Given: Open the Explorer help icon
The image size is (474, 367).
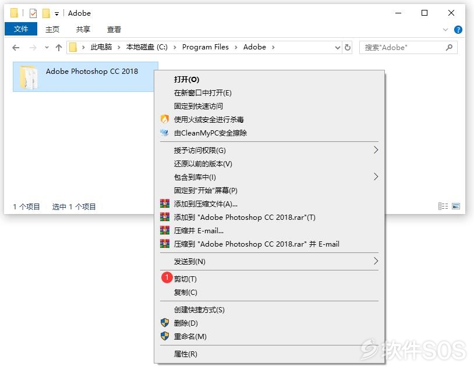Looking at the screenshot, I should tap(458, 30).
